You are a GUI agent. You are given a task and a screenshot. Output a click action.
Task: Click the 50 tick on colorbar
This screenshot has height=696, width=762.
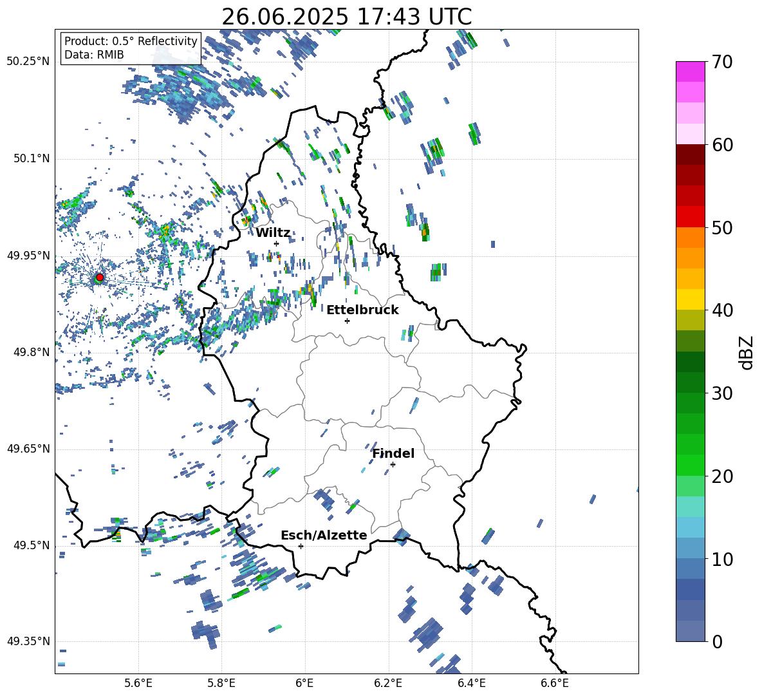(722, 228)
